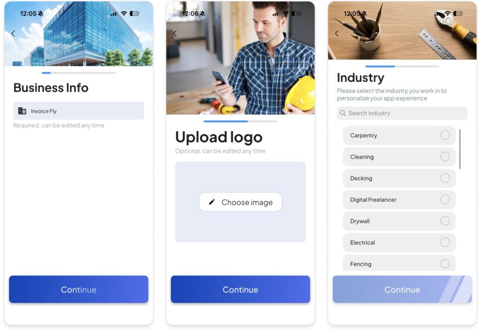Continue from the Upload logo screen
The height and width of the screenshot is (332, 481).
coord(240,289)
